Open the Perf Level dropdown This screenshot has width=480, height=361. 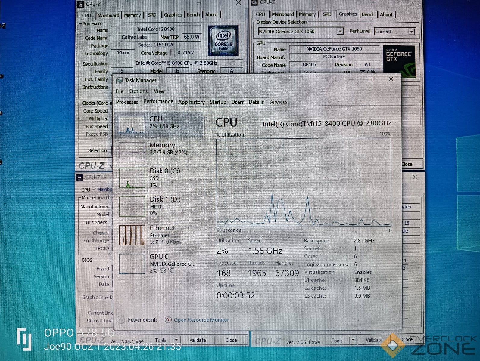click(411, 32)
